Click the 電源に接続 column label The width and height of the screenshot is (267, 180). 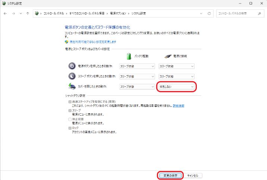[x=180, y=56]
